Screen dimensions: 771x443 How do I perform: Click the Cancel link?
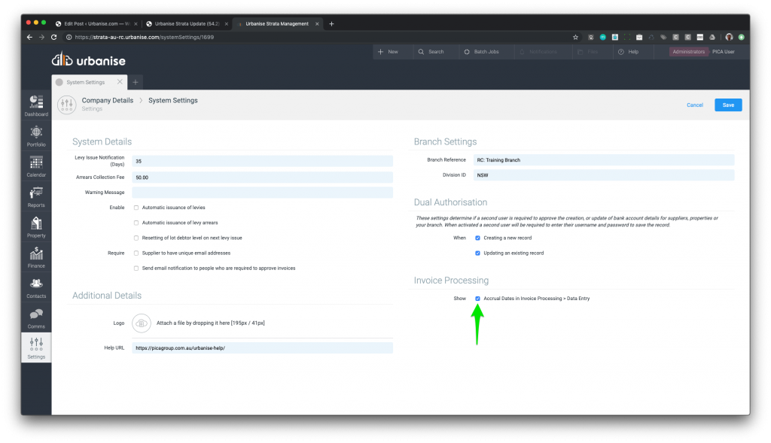[x=694, y=105]
